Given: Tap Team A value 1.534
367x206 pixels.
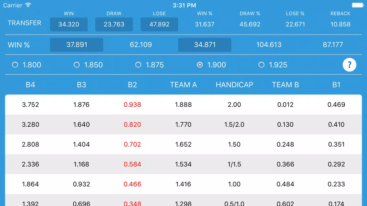Looking at the screenshot, I should coord(183,164).
